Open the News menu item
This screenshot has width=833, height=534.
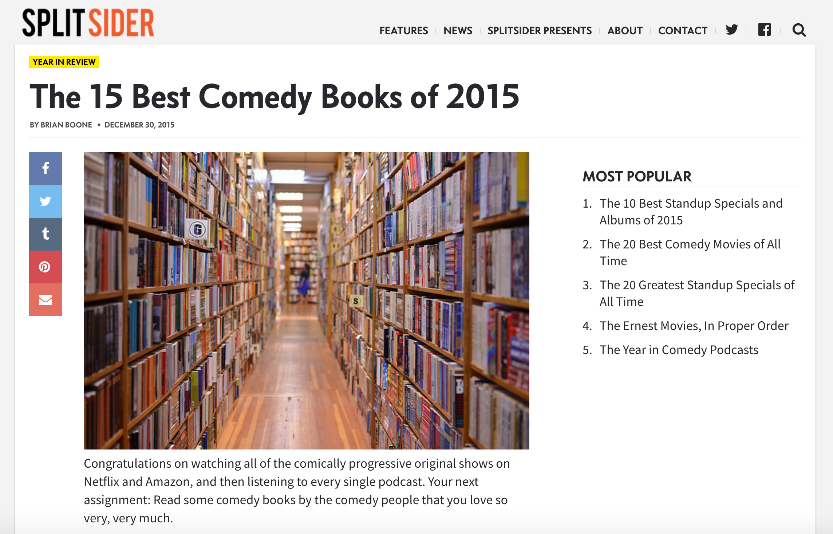click(458, 31)
